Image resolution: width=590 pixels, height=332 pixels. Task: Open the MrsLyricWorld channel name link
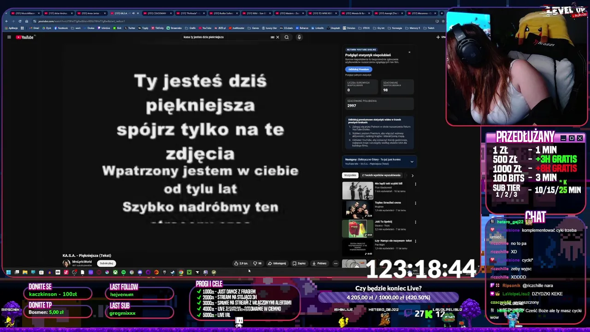(x=82, y=261)
